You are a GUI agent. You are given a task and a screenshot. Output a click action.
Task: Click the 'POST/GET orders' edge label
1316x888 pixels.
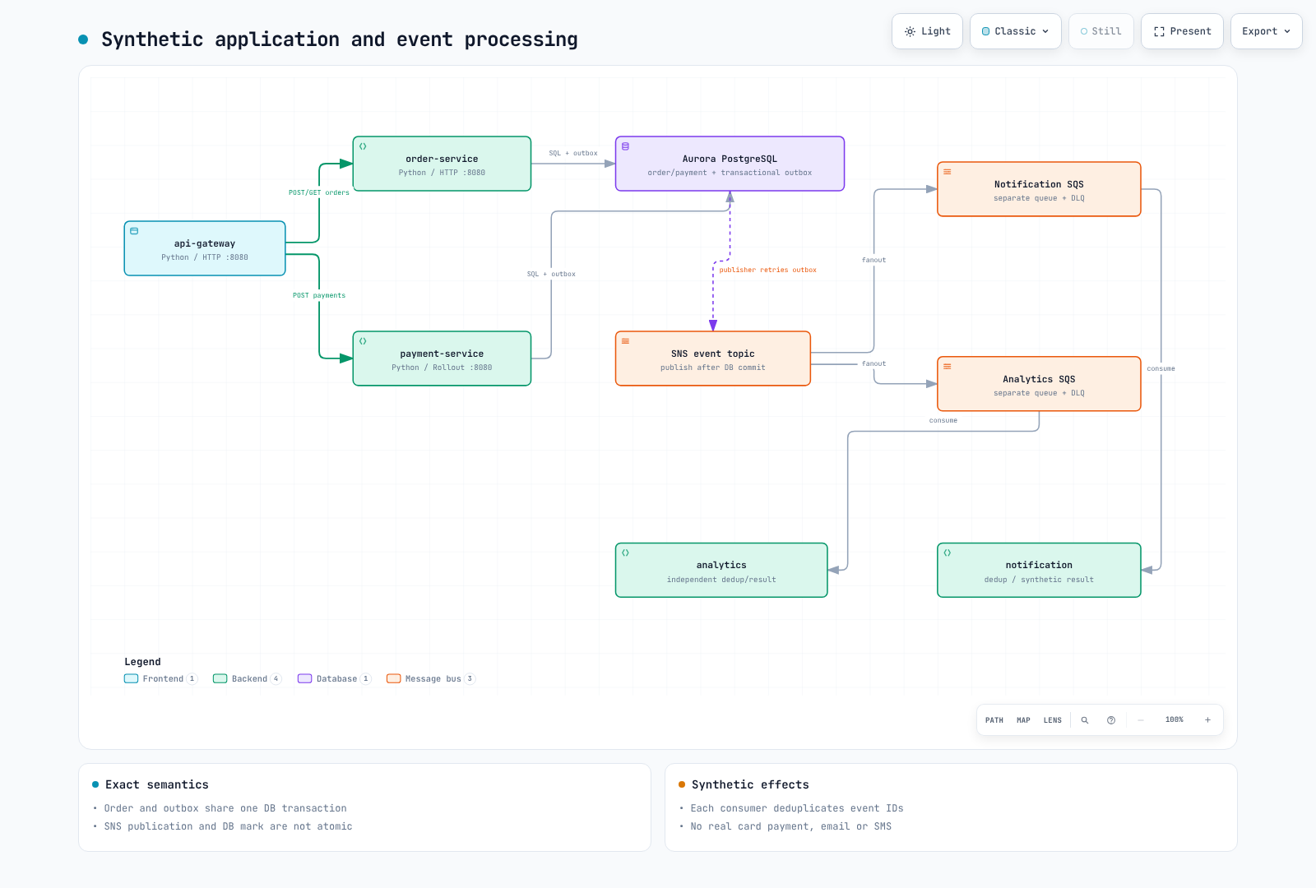pyautogui.click(x=319, y=192)
